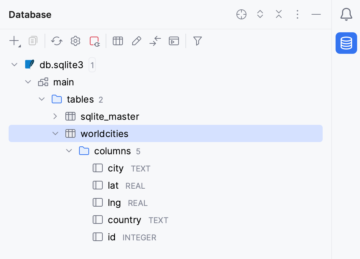Image resolution: width=360 pixels, height=259 pixels.
Task: Open DDL in console icon
Action: point(174,41)
